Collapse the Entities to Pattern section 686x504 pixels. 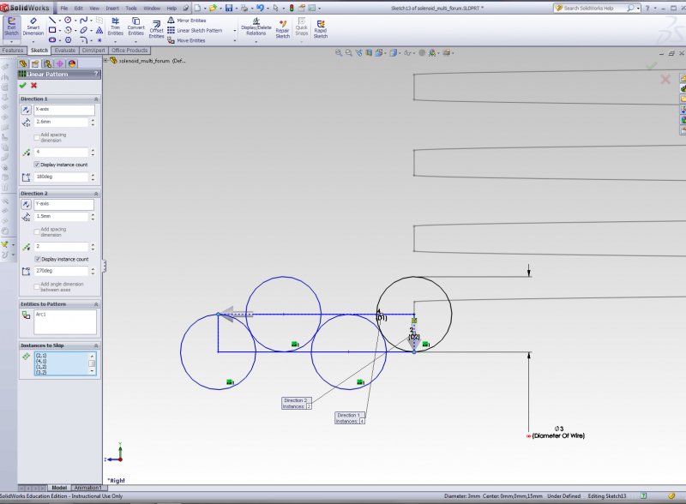click(x=95, y=304)
